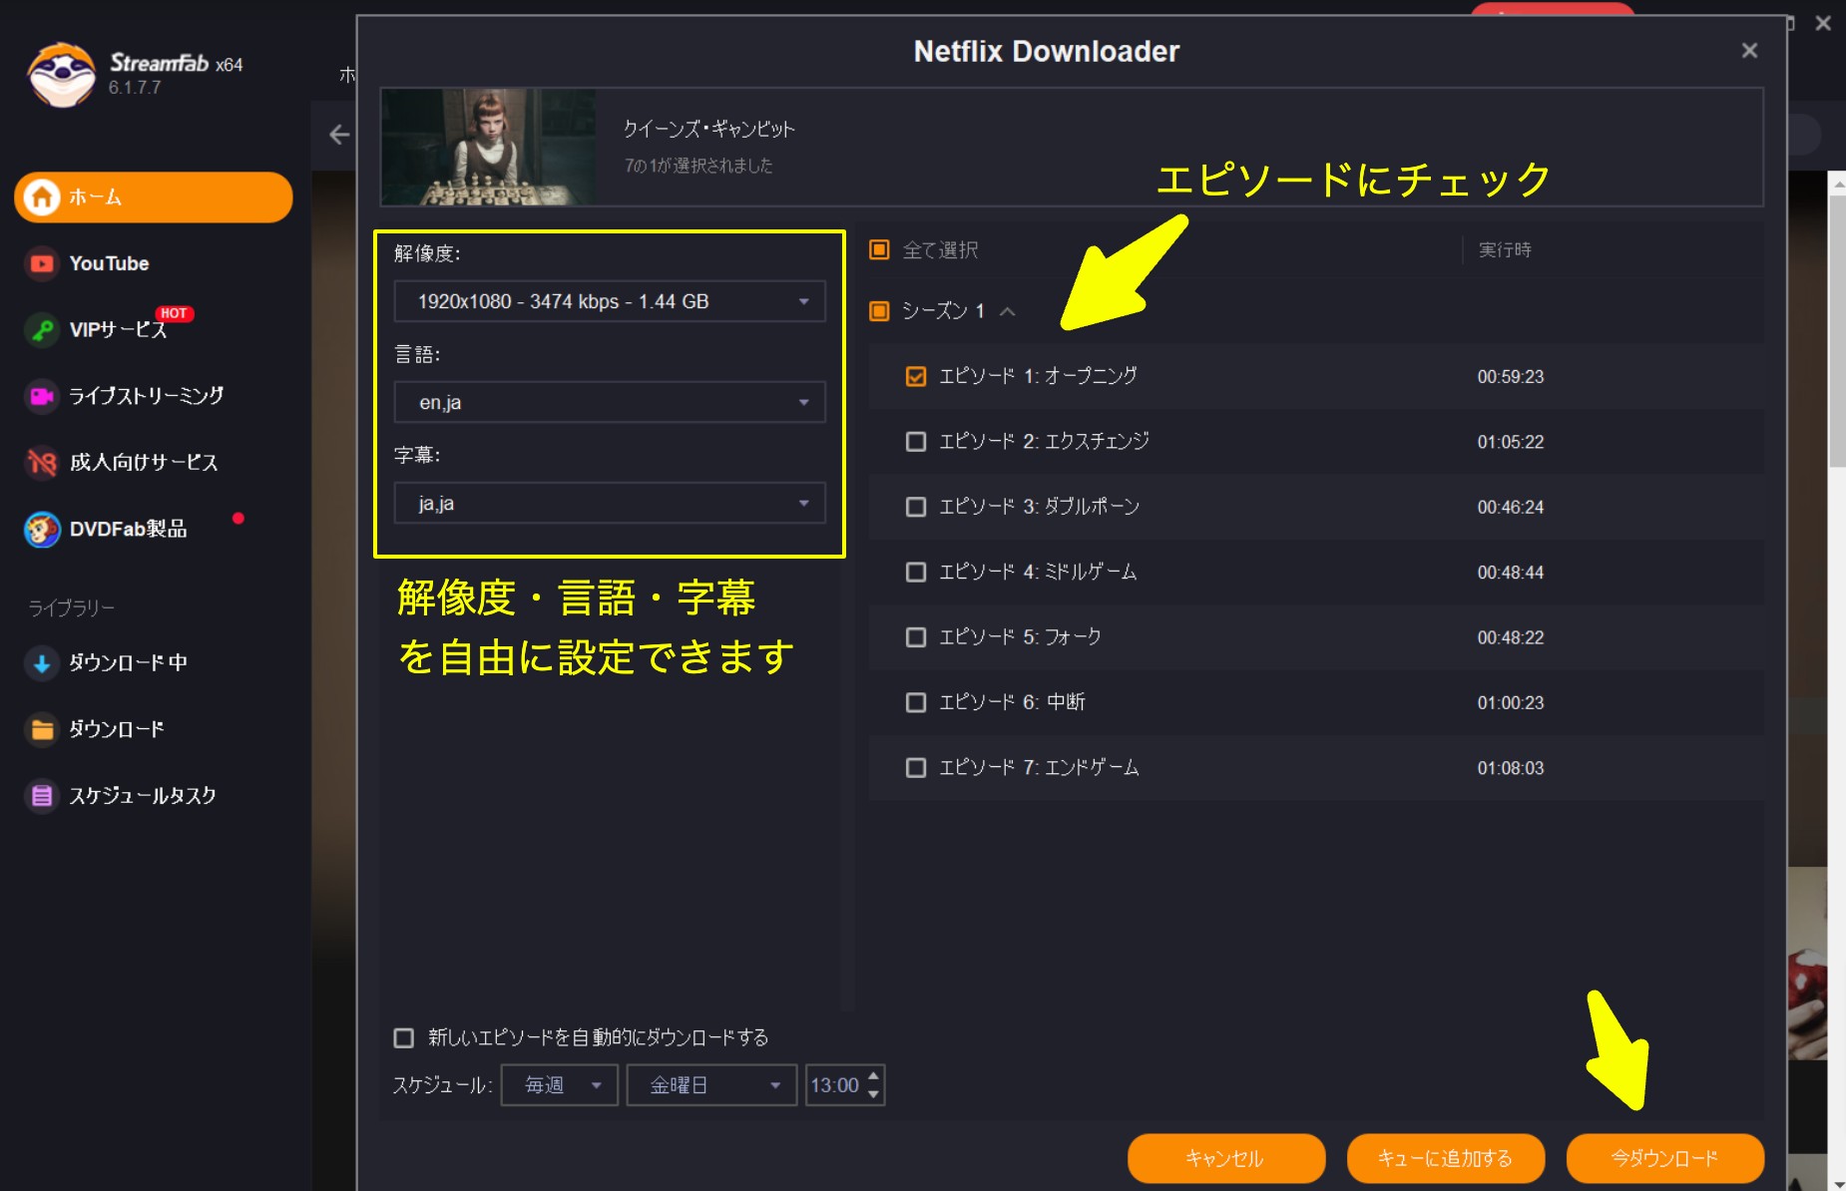1846x1191 pixels.
Task: Check エピソード 5: フォーク
Action: point(915,637)
